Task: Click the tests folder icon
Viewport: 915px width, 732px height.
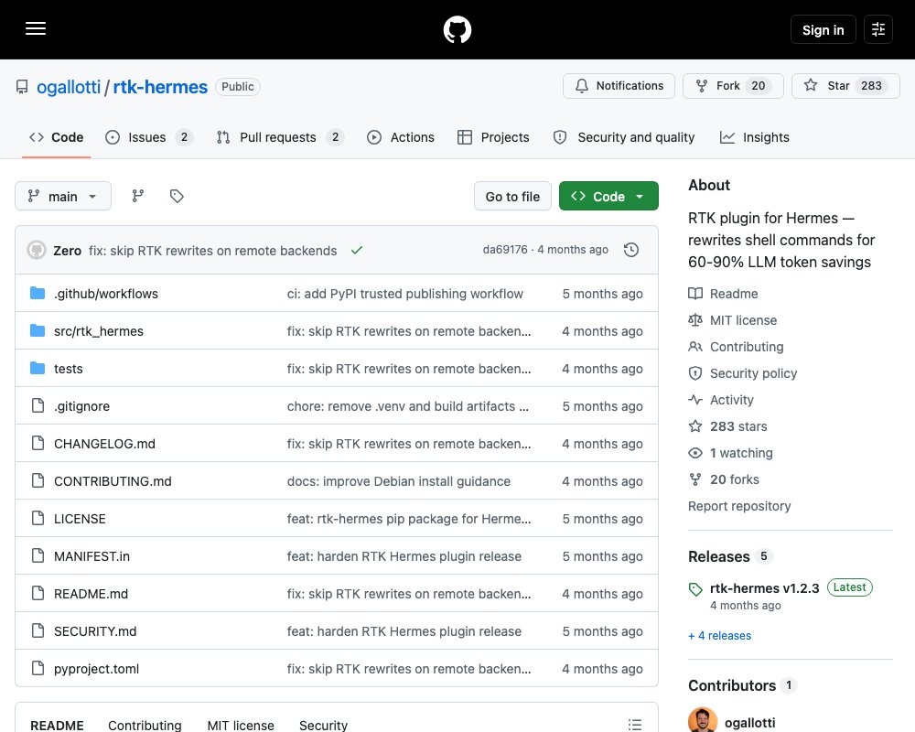Action: [x=38, y=369]
